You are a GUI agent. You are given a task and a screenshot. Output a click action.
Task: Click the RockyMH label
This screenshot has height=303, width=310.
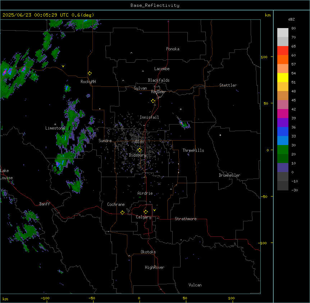[88, 82]
